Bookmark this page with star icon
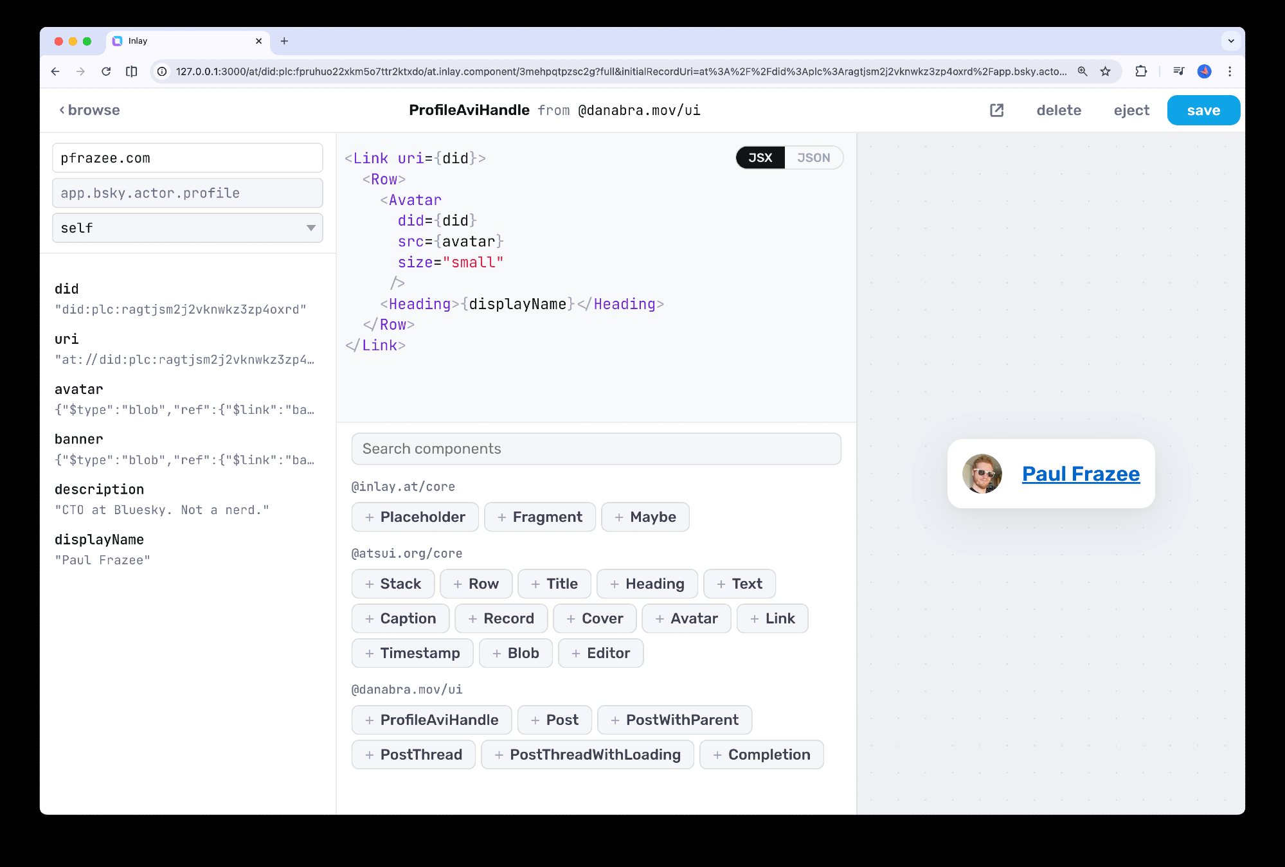 click(x=1105, y=71)
